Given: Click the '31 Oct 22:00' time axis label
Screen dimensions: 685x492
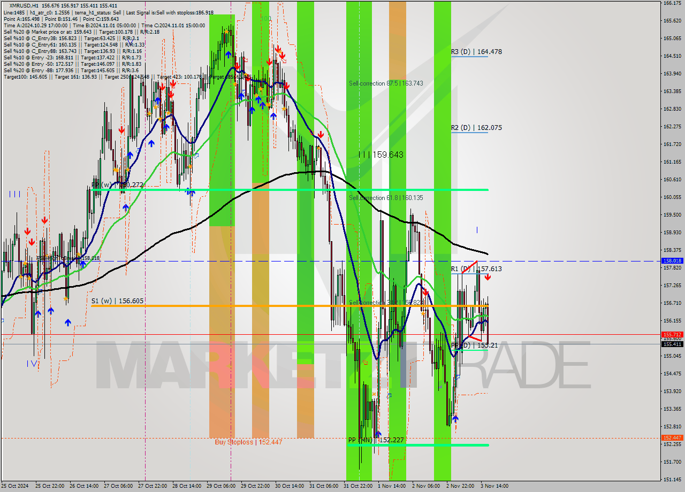Looking at the screenshot, I should tap(358, 486).
